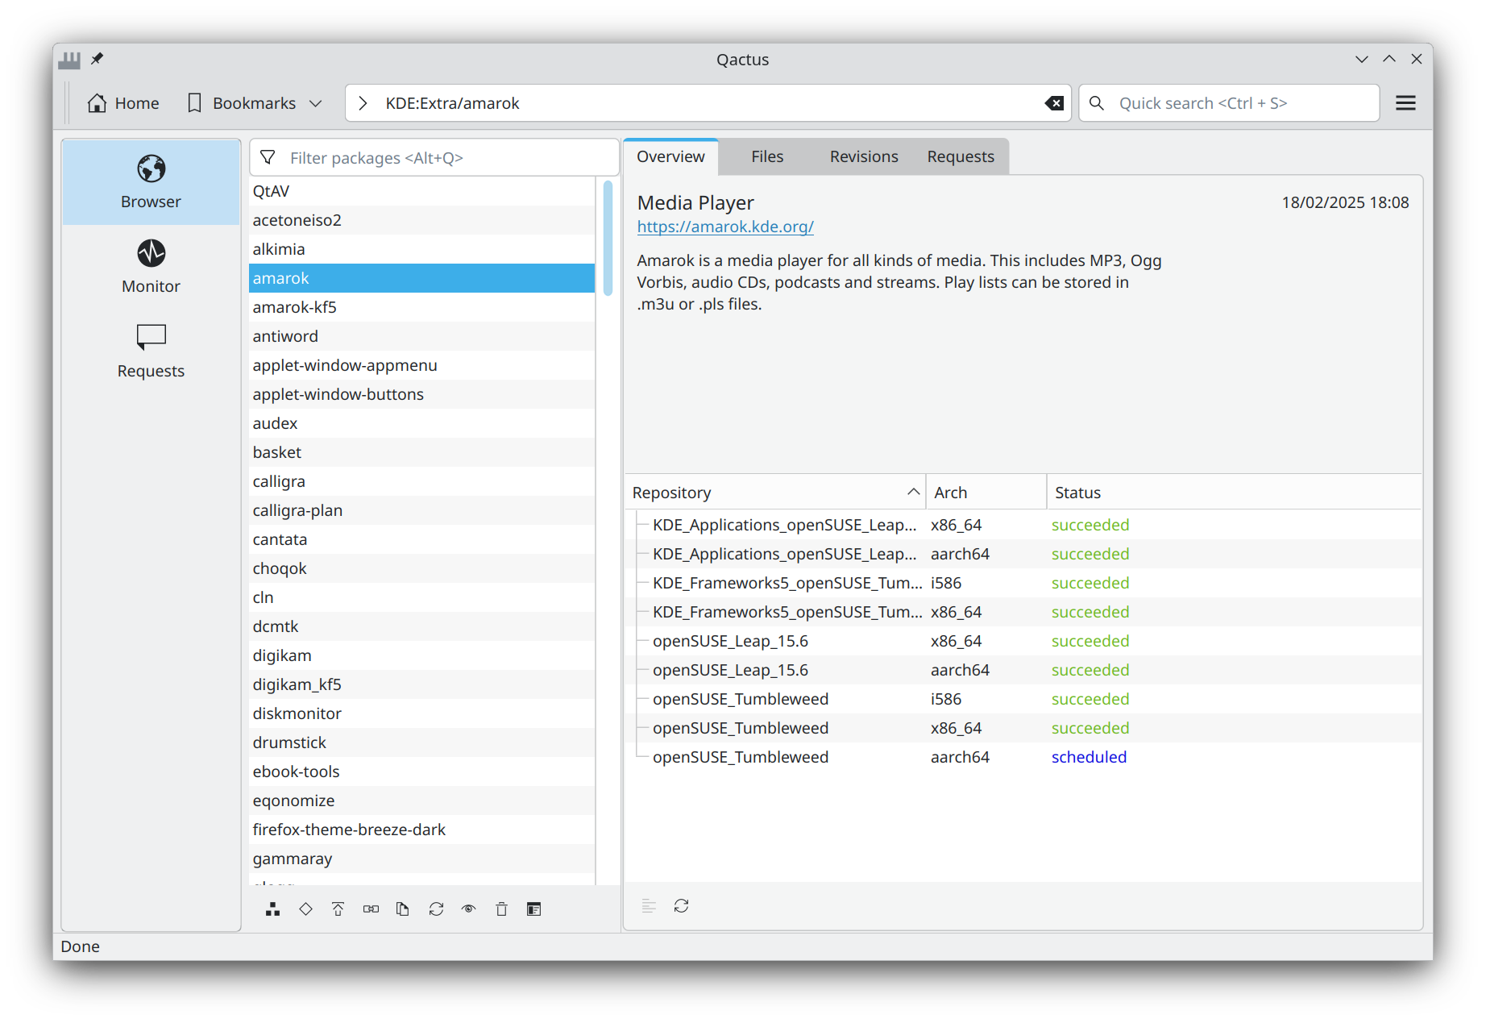
Task: Select openSUSE_Tumbleweed i586 row
Action: point(1023,699)
